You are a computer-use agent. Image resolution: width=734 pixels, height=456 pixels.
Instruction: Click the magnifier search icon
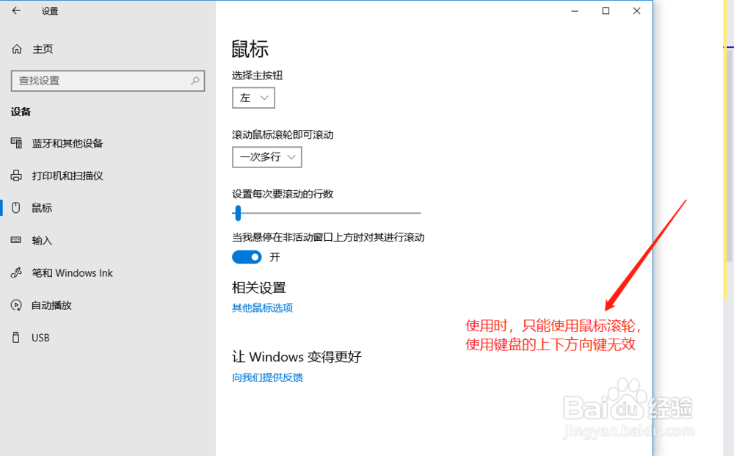195,81
